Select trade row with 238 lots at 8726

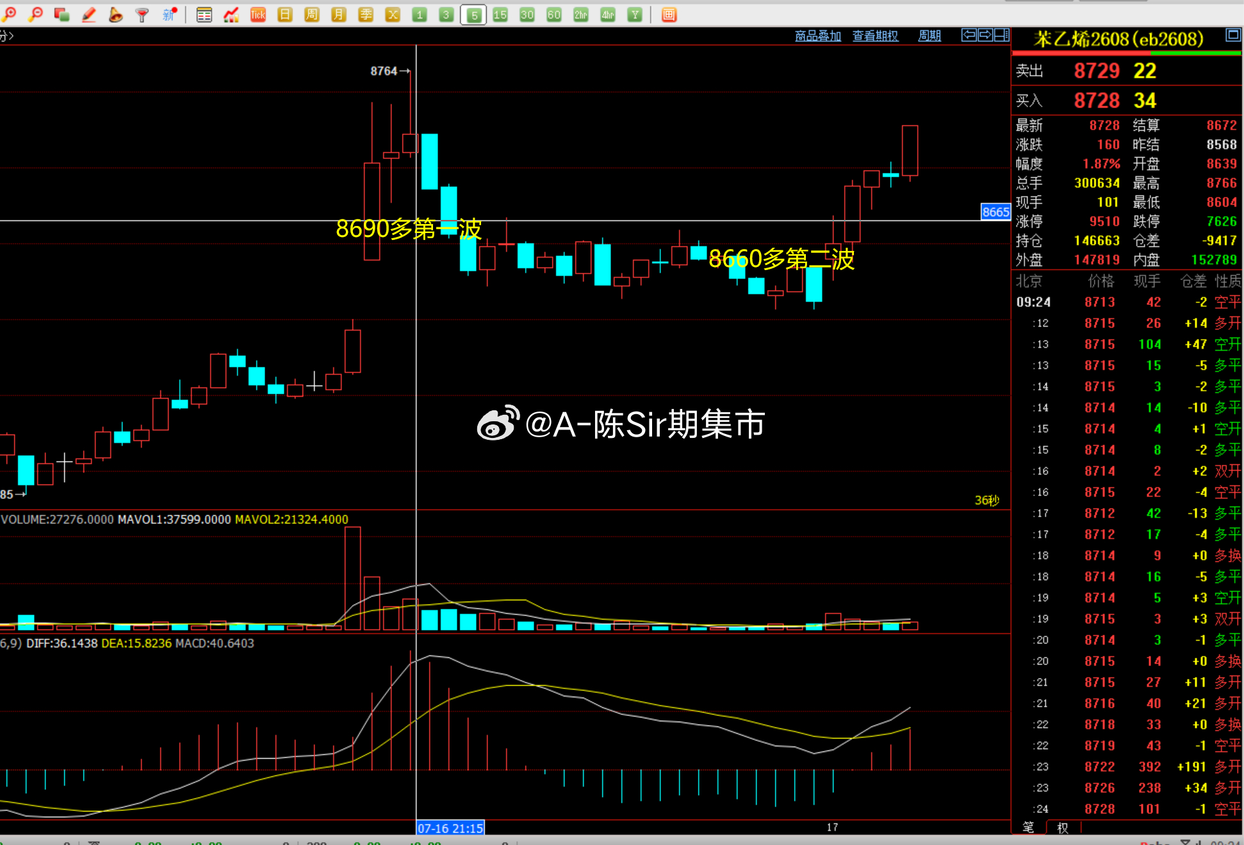click(1127, 788)
